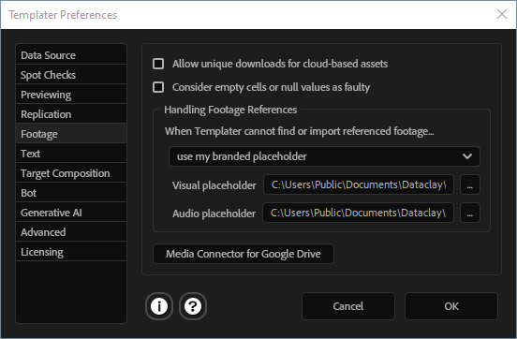Enable unique downloads for cloud-based assets
Viewport: 517px width, 339px height.
158,64
